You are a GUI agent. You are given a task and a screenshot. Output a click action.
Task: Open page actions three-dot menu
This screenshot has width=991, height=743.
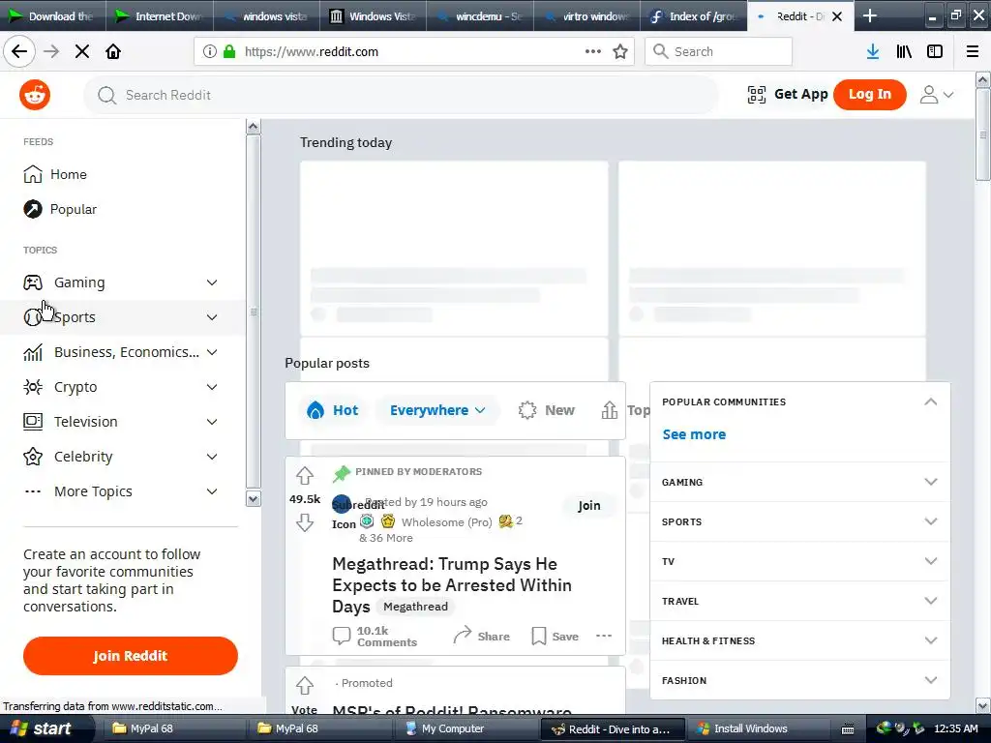(x=593, y=51)
